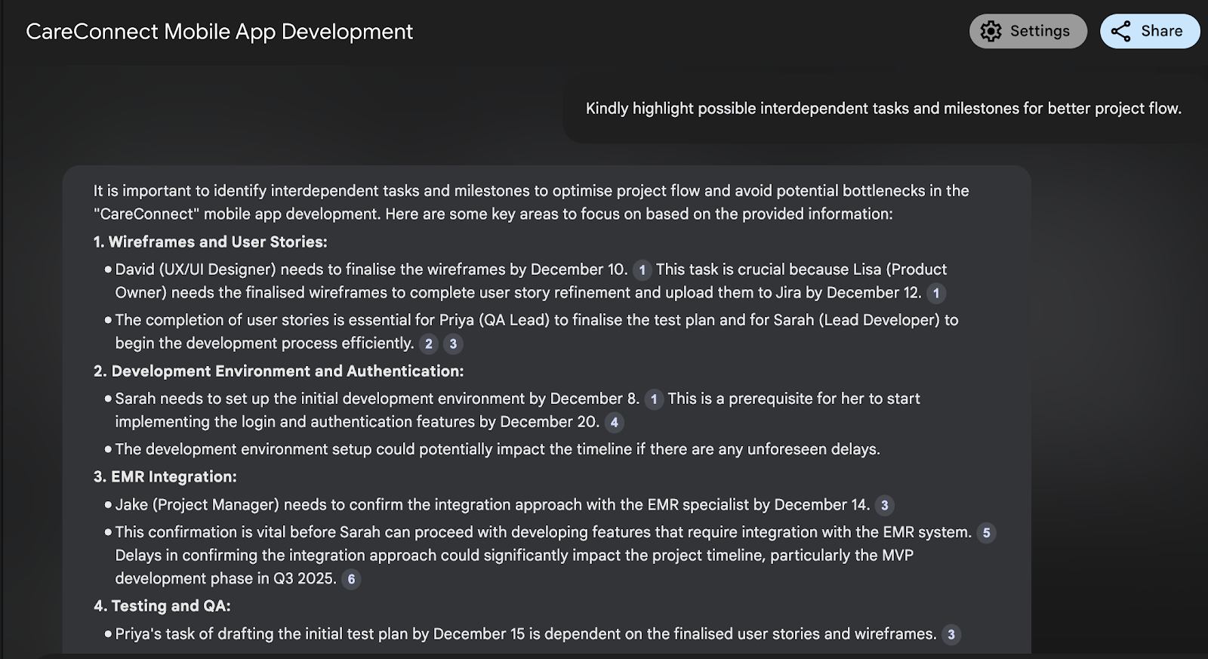Click the Settings gear icon
1208x659 pixels.
[x=991, y=31]
